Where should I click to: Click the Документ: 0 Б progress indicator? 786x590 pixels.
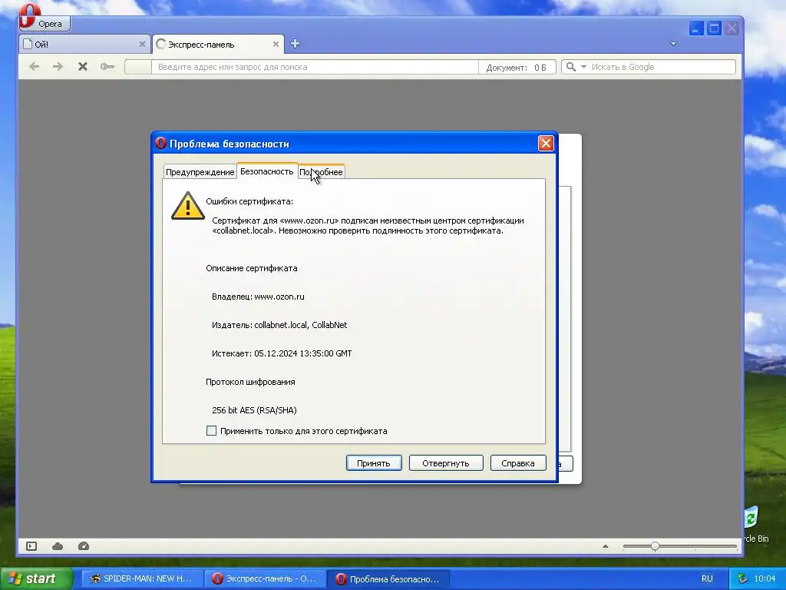click(x=517, y=68)
